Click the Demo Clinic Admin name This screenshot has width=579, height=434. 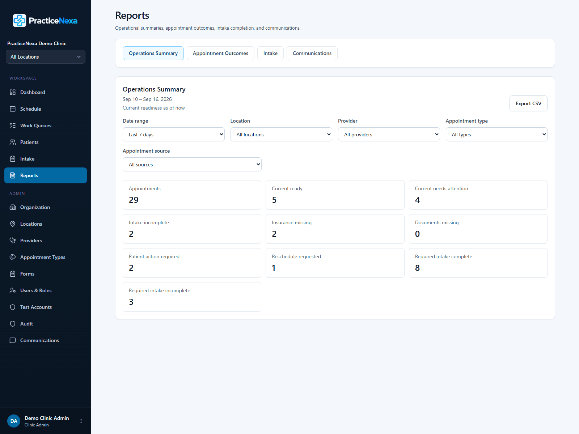(x=47, y=418)
